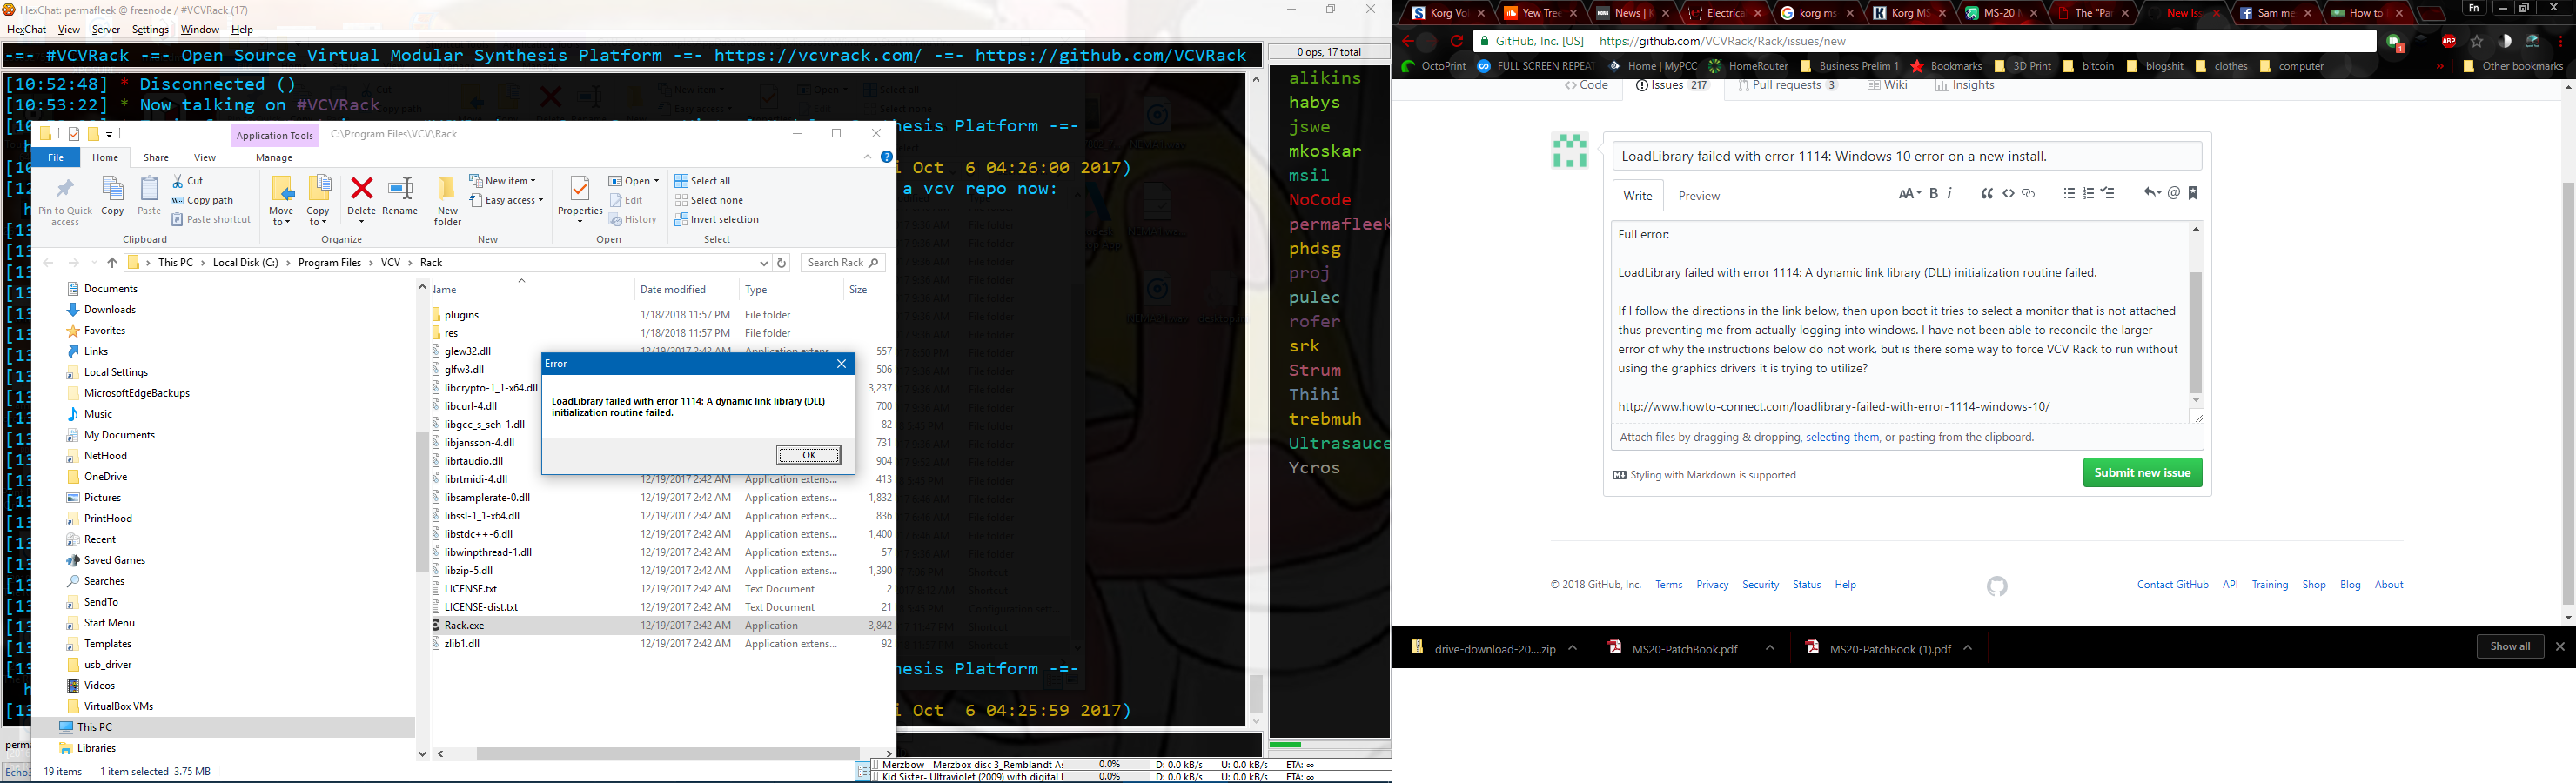The image size is (2576, 783).
Task: Open the GitHub Pull requests tab
Action: pyautogui.click(x=1787, y=86)
